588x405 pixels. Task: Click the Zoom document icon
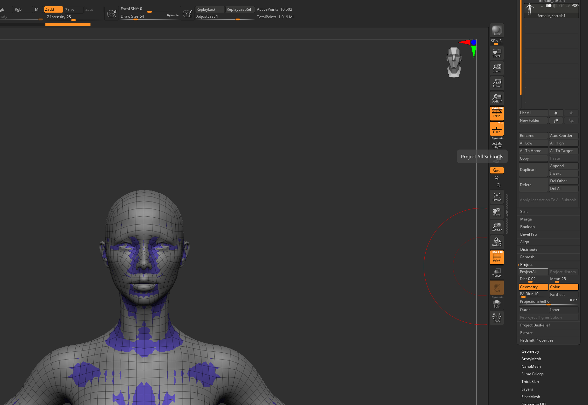pyautogui.click(x=497, y=68)
